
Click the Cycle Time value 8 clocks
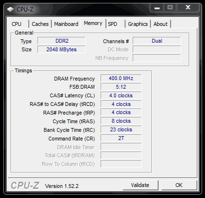coord(121,121)
